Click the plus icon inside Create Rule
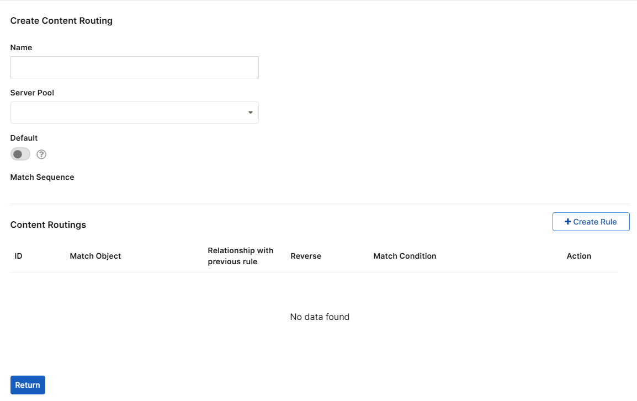Screen dimensions: 637x401 (x=567, y=221)
